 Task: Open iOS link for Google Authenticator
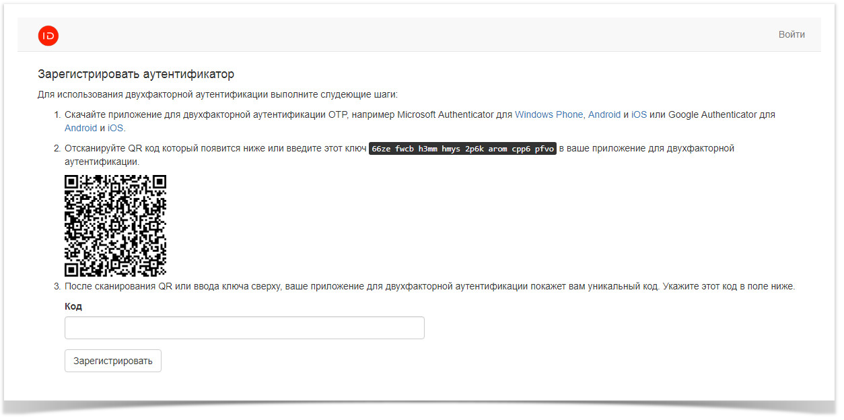coord(115,128)
